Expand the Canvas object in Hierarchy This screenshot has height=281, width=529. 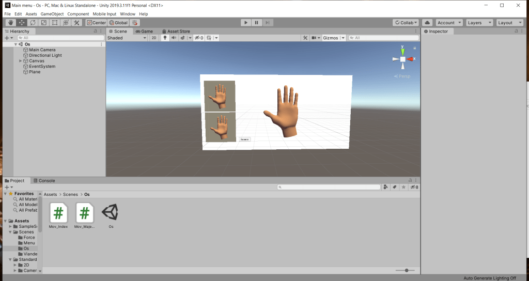(x=21, y=61)
